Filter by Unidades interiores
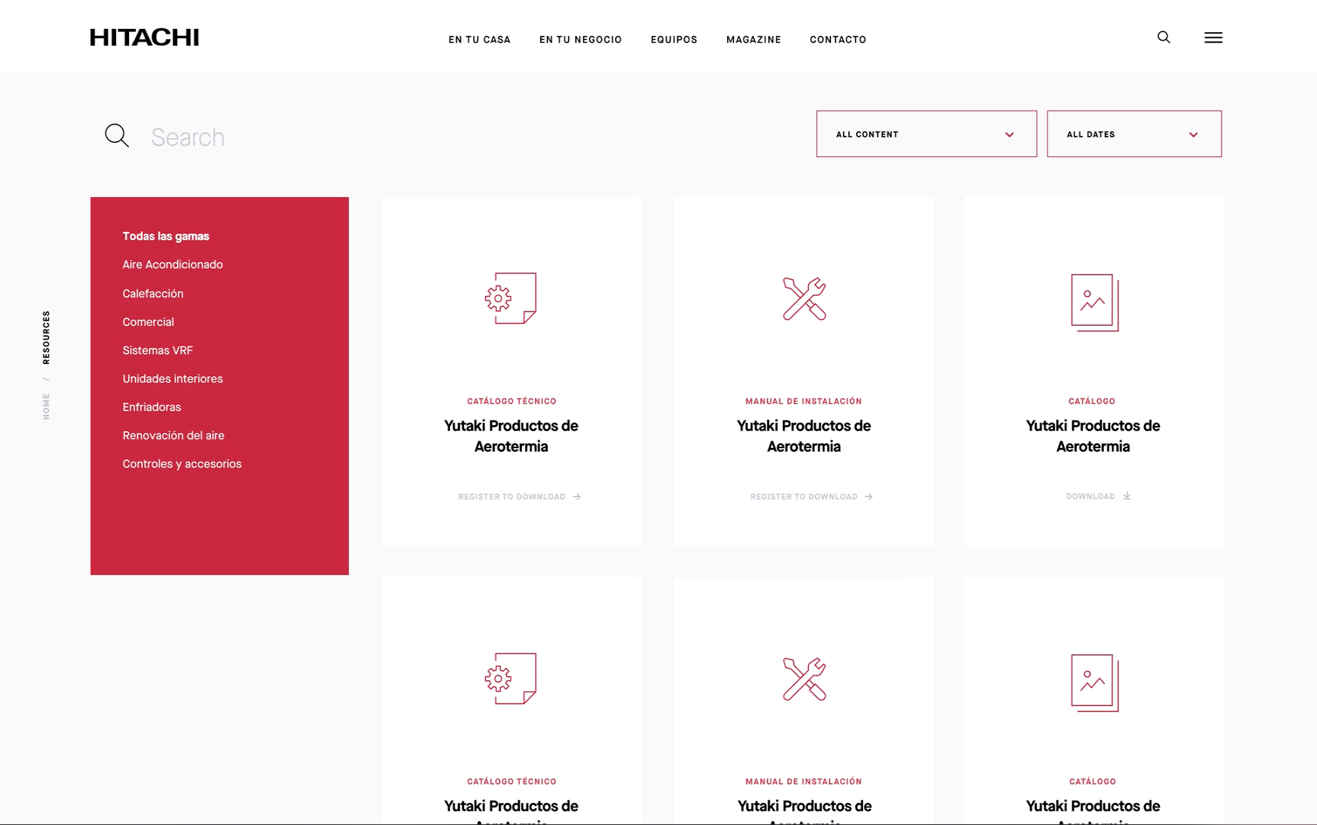Viewport: 1317px width, 825px height. [172, 379]
